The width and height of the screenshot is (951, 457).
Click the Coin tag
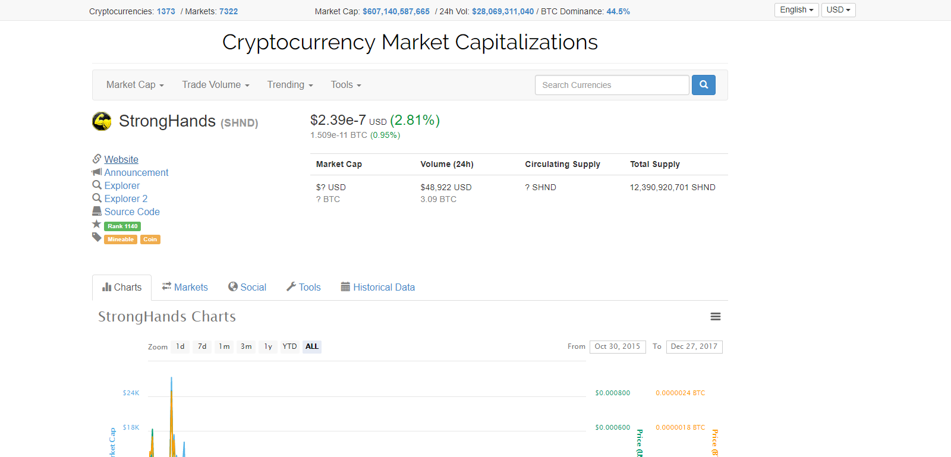point(150,239)
